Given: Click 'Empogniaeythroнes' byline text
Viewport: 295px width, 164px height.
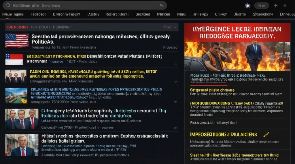Looking at the screenshot, I should [x=61, y=82].
